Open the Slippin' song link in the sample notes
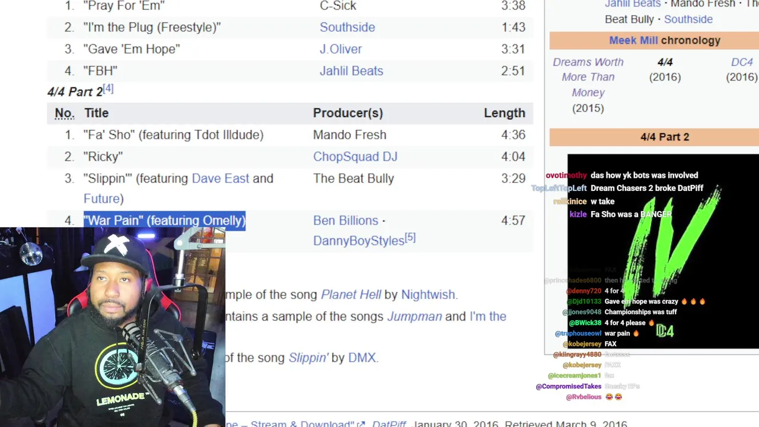This screenshot has width=759, height=427. pos(308,358)
